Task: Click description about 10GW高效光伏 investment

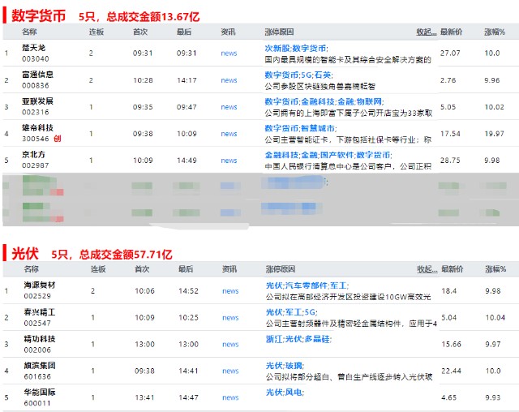Action: (x=348, y=297)
